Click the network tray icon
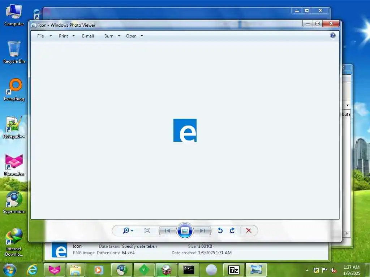The image size is (370, 277). click(316, 270)
